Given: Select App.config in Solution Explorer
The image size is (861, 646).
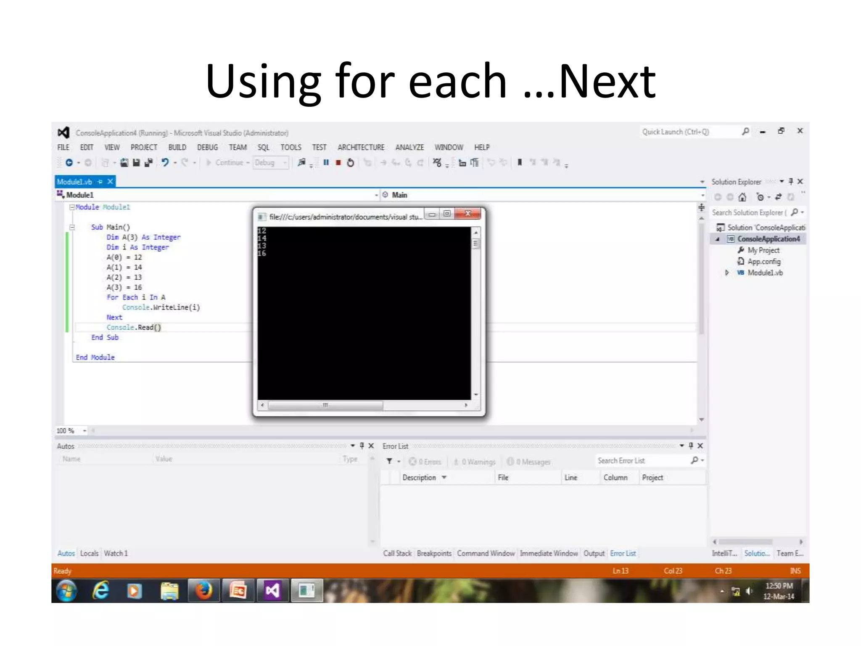Looking at the screenshot, I should tap(764, 262).
